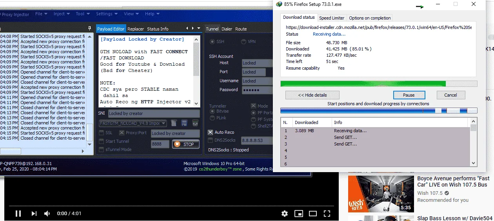494x221 pixels.
Task: Click the 8888 port field
Action: [160, 144]
